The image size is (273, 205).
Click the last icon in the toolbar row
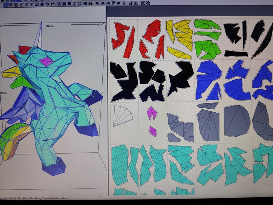(x=148, y=3)
